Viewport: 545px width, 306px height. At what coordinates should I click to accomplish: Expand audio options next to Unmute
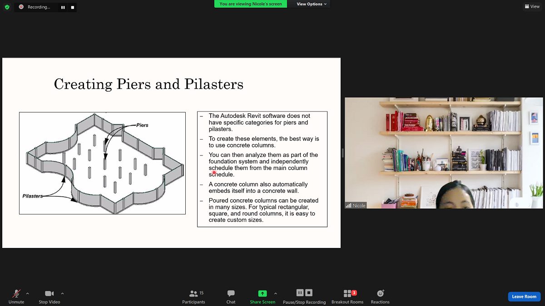[27, 293]
